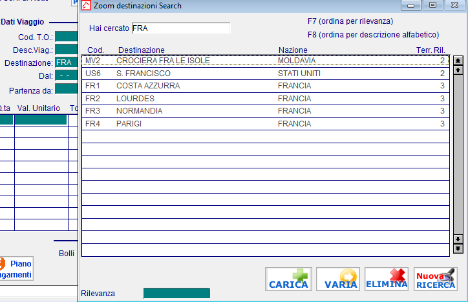The image size is (468, 302).
Task: Select the PARIGI destination row
Action: (x=265, y=124)
